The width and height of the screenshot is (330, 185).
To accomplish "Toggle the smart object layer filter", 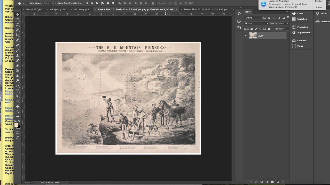I will tap(283, 18).
